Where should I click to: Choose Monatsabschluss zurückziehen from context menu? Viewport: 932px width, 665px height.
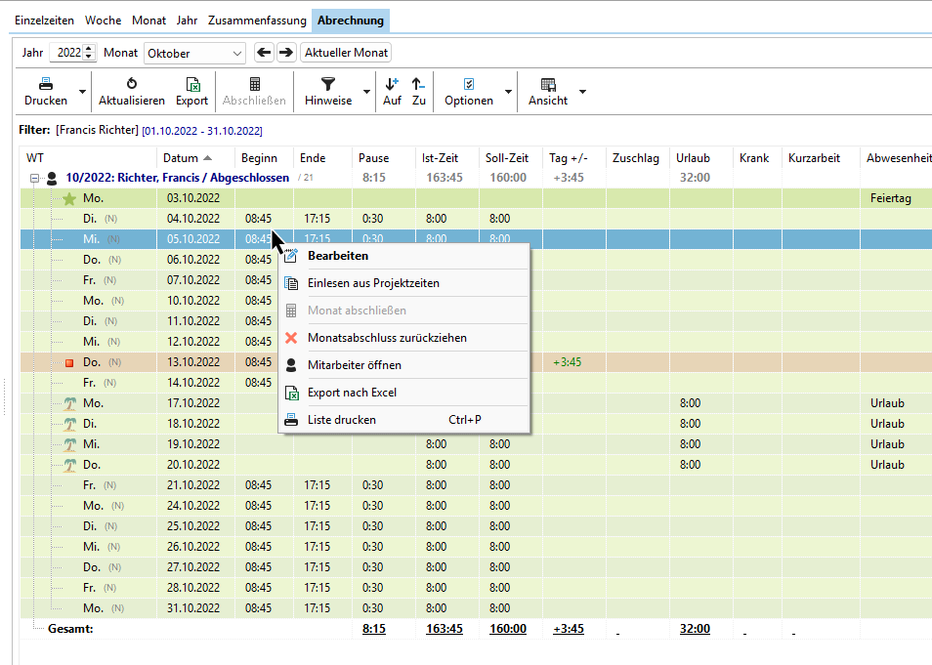point(387,338)
